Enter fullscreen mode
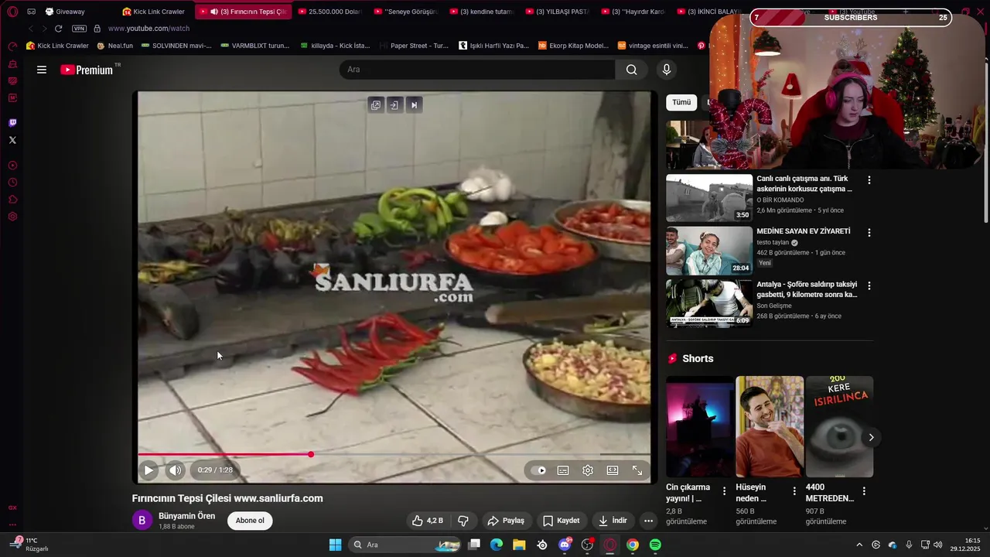This screenshot has width=990, height=557. click(x=637, y=470)
